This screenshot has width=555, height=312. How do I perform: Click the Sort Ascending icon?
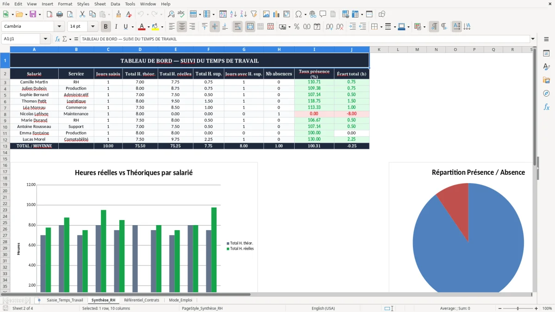coord(234,14)
